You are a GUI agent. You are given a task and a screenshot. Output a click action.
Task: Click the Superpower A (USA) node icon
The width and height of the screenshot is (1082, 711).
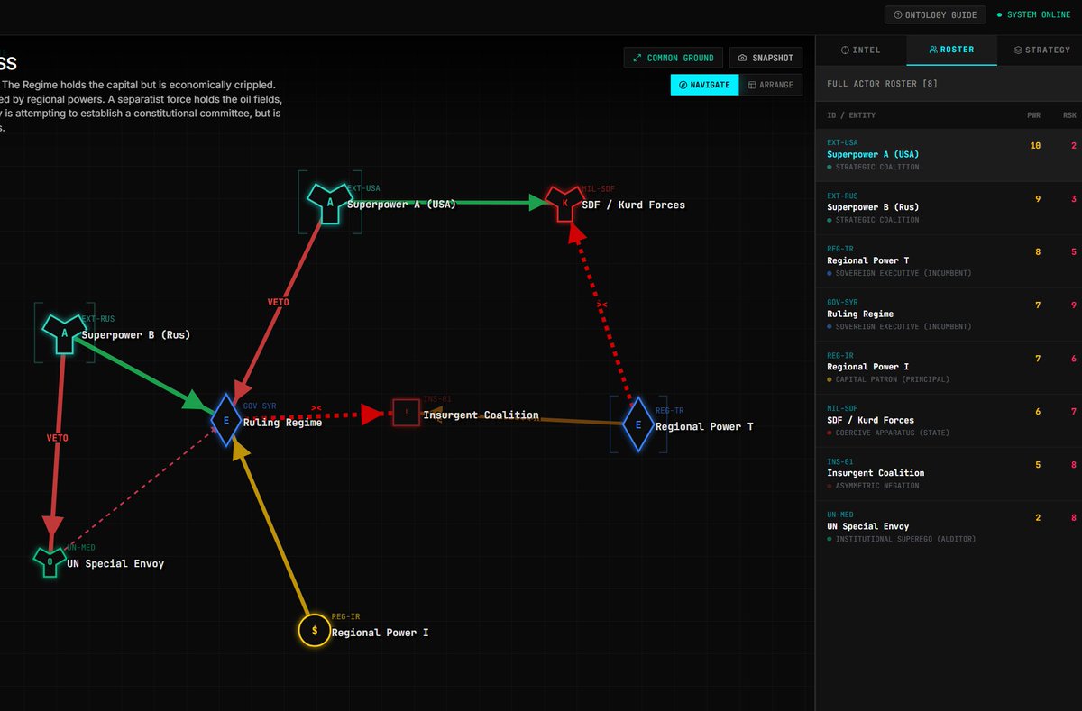click(x=329, y=202)
